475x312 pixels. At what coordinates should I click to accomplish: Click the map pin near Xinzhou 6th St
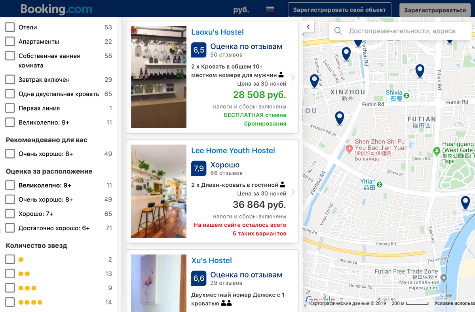pyautogui.click(x=339, y=118)
